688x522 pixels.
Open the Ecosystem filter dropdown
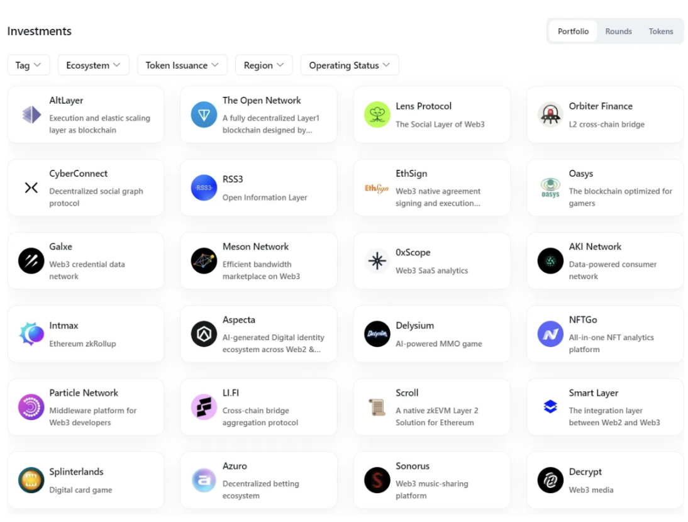pos(94,65)
